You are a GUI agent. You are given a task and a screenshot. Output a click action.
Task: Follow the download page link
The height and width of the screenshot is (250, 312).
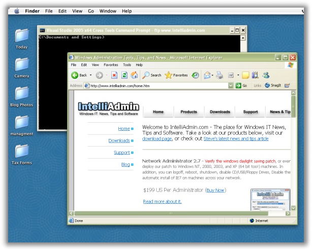pos(157,139)
